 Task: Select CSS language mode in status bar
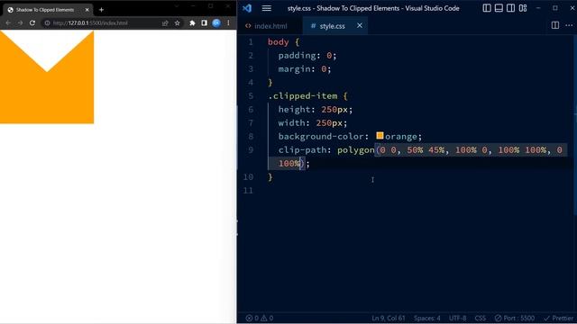(480, 318)
